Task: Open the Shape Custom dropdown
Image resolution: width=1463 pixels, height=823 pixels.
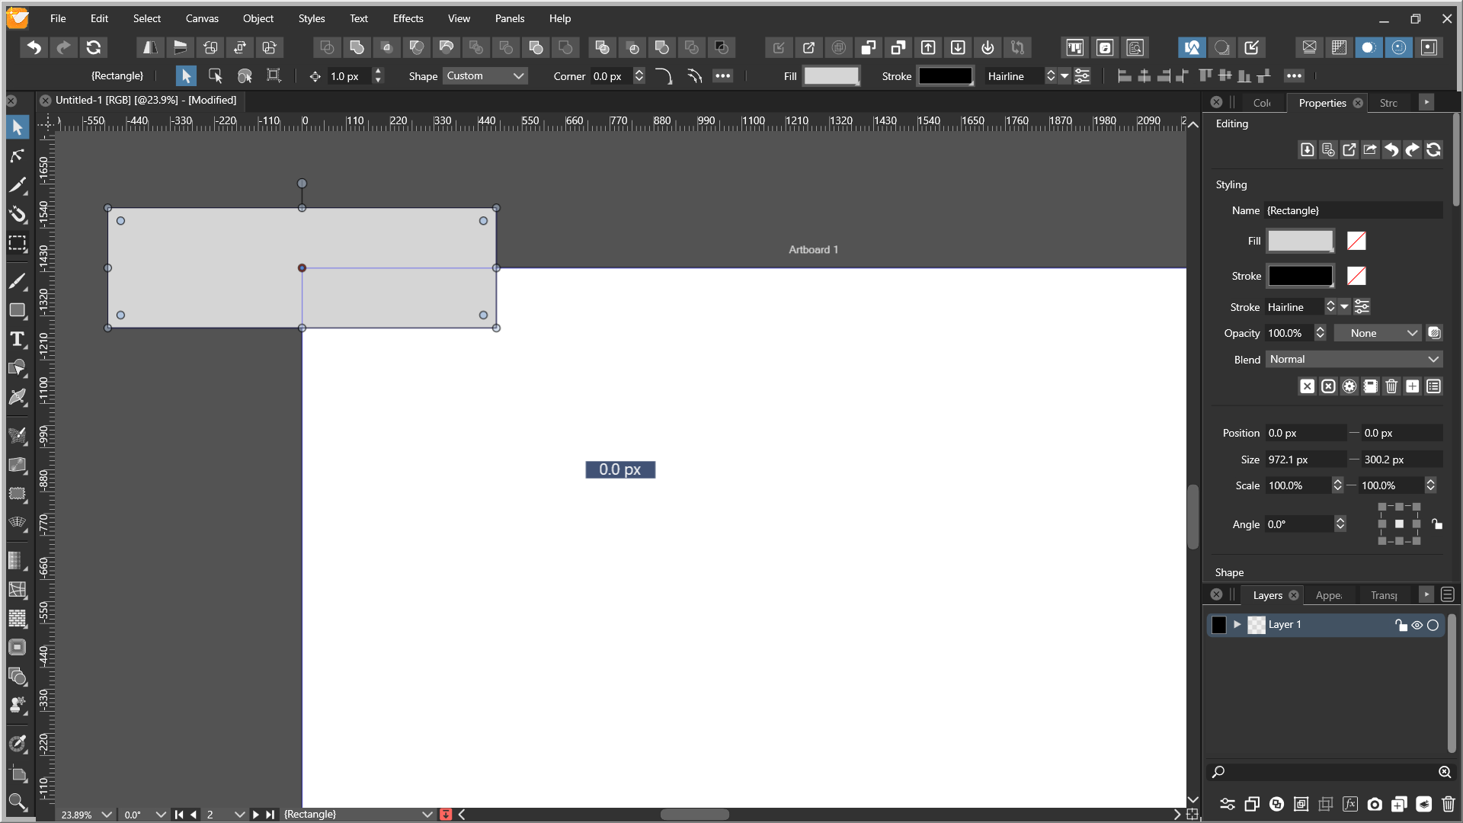Action: (485, 76)
